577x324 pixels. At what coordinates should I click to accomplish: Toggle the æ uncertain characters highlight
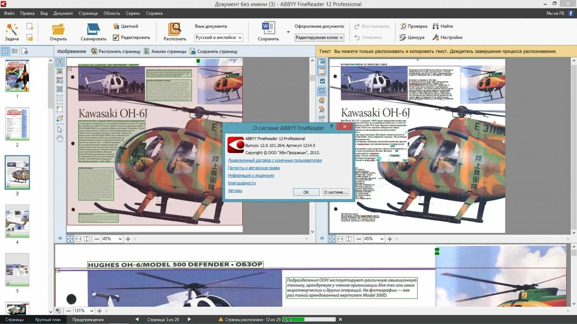(x=322, y=91)
